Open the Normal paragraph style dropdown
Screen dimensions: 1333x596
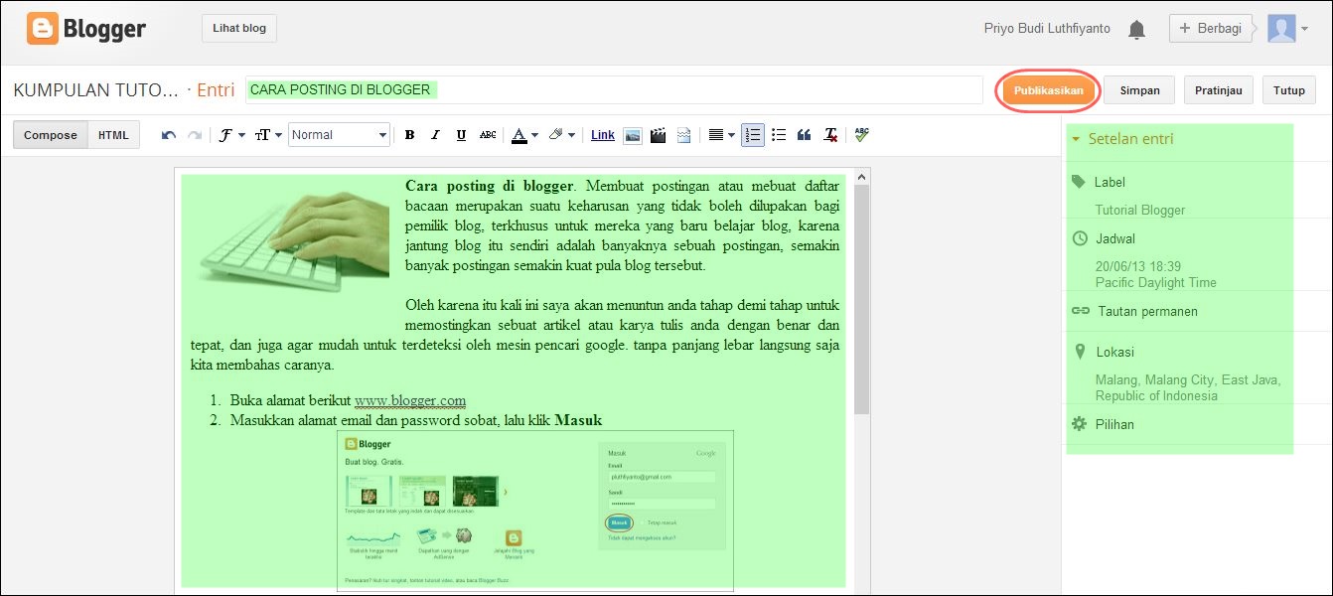[339, 134]
